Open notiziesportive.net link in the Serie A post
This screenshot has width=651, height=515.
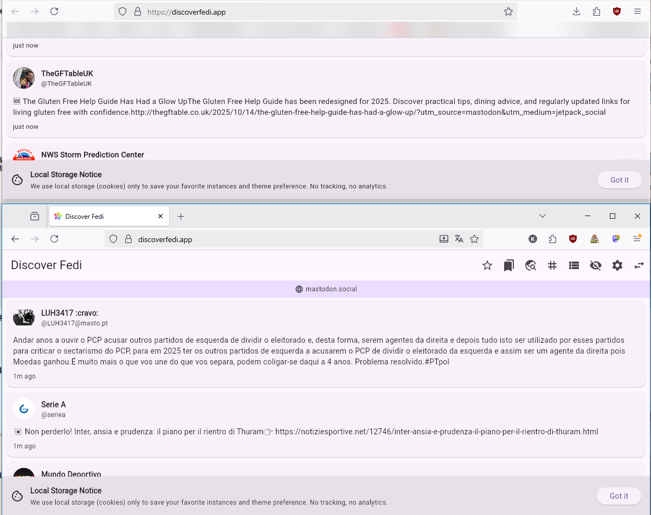[x=437, y=432]
